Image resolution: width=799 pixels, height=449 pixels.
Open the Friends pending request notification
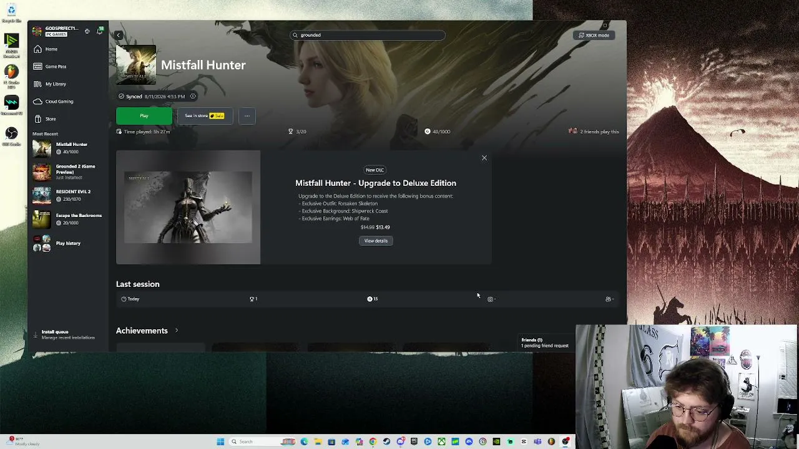544,343
